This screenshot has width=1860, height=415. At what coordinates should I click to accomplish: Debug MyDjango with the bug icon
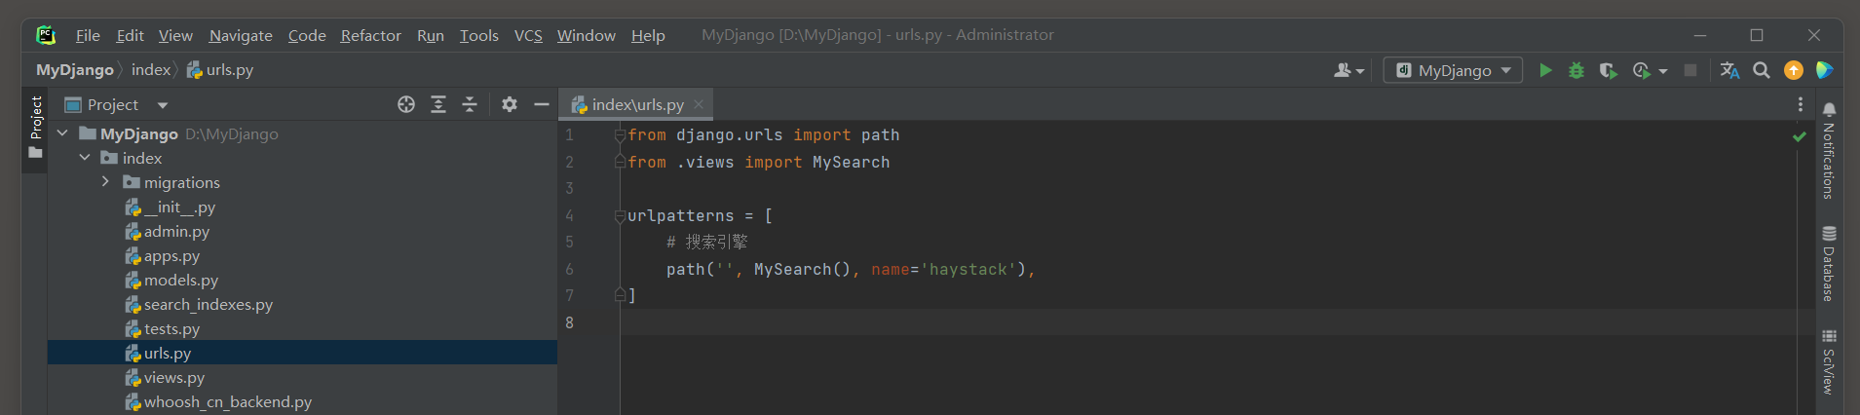click(1576, 70)
